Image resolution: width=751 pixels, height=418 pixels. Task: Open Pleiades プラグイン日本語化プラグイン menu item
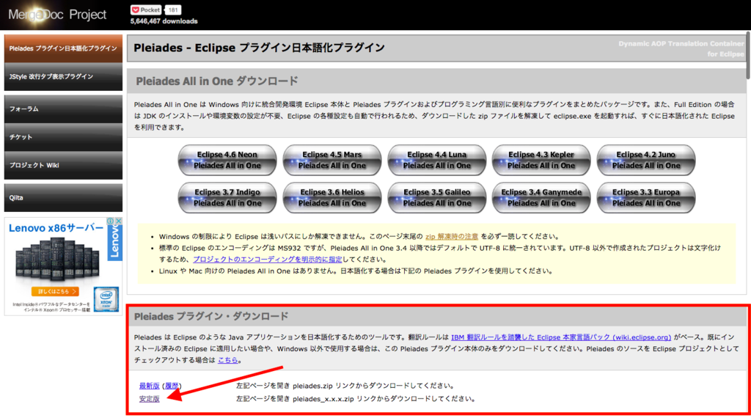click(x=63, y=48)
